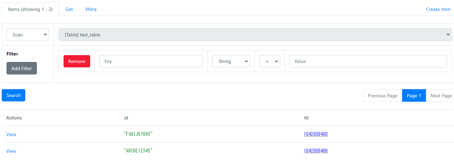The height and width of the screenshot is (165, 454).
Task: Click inside the Key input field
Action: [151, 61]
